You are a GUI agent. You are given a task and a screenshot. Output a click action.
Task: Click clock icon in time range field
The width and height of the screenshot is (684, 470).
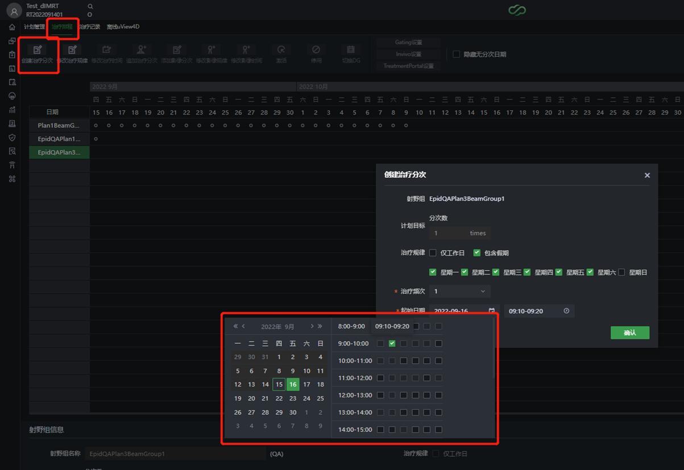(566, 311)
